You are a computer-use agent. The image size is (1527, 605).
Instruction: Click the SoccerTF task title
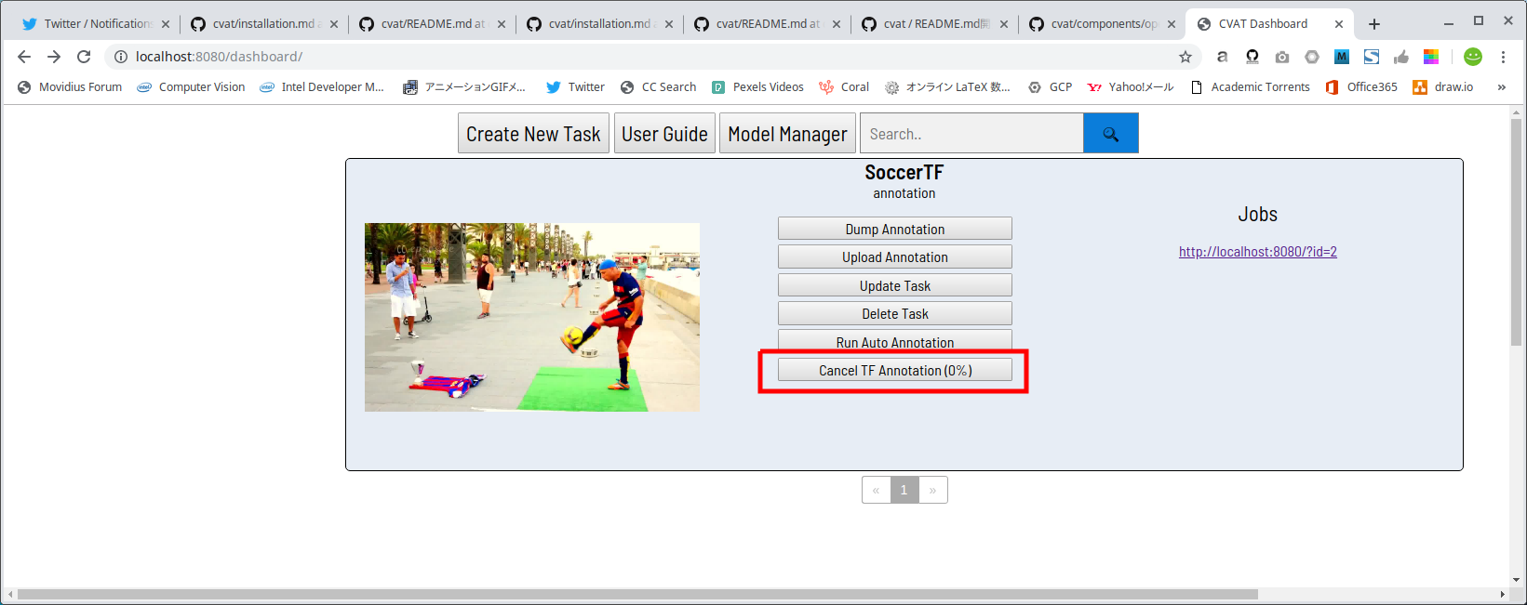pyautogui.click(x=904, y=173)
